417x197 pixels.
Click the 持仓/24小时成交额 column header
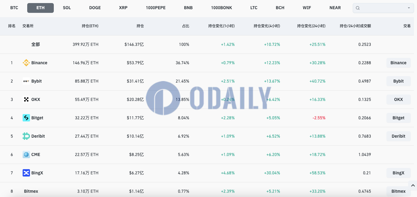coord(355,26)
